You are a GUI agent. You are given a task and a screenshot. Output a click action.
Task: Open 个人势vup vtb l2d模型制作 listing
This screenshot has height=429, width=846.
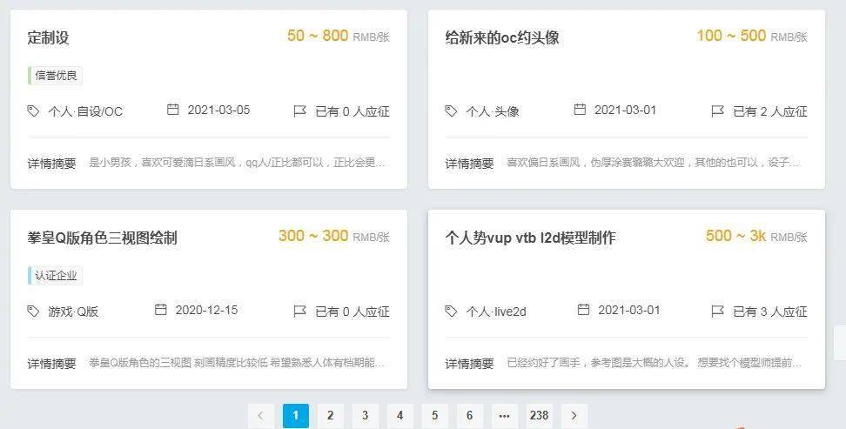tap(530, 238)
